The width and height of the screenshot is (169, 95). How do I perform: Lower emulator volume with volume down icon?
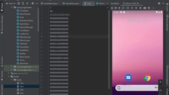pos(119,8)
